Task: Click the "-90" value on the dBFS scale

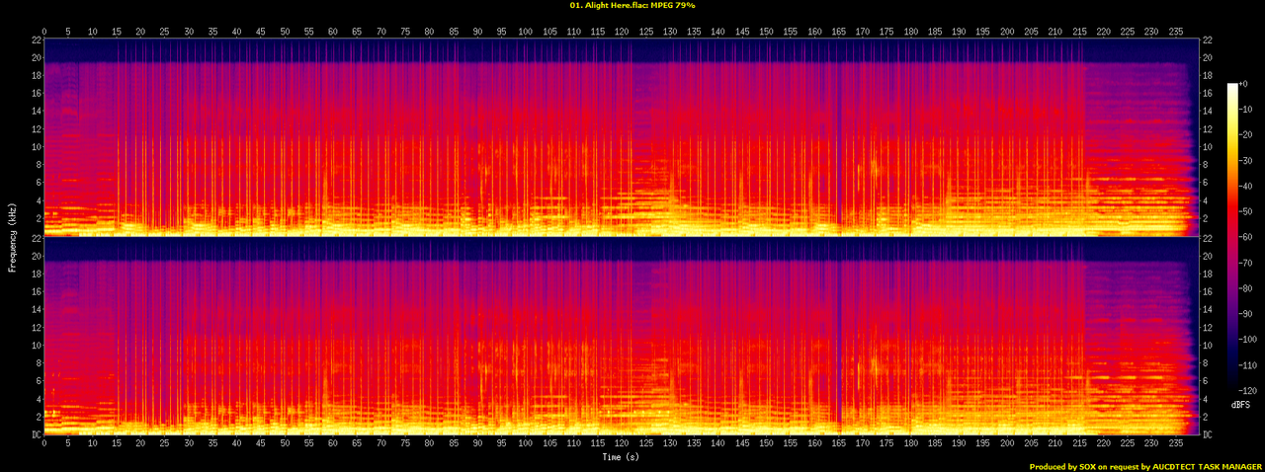Action: (1247, 314)
